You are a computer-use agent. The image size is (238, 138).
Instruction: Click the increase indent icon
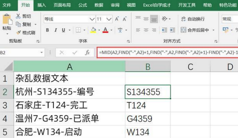pos(173,30)
